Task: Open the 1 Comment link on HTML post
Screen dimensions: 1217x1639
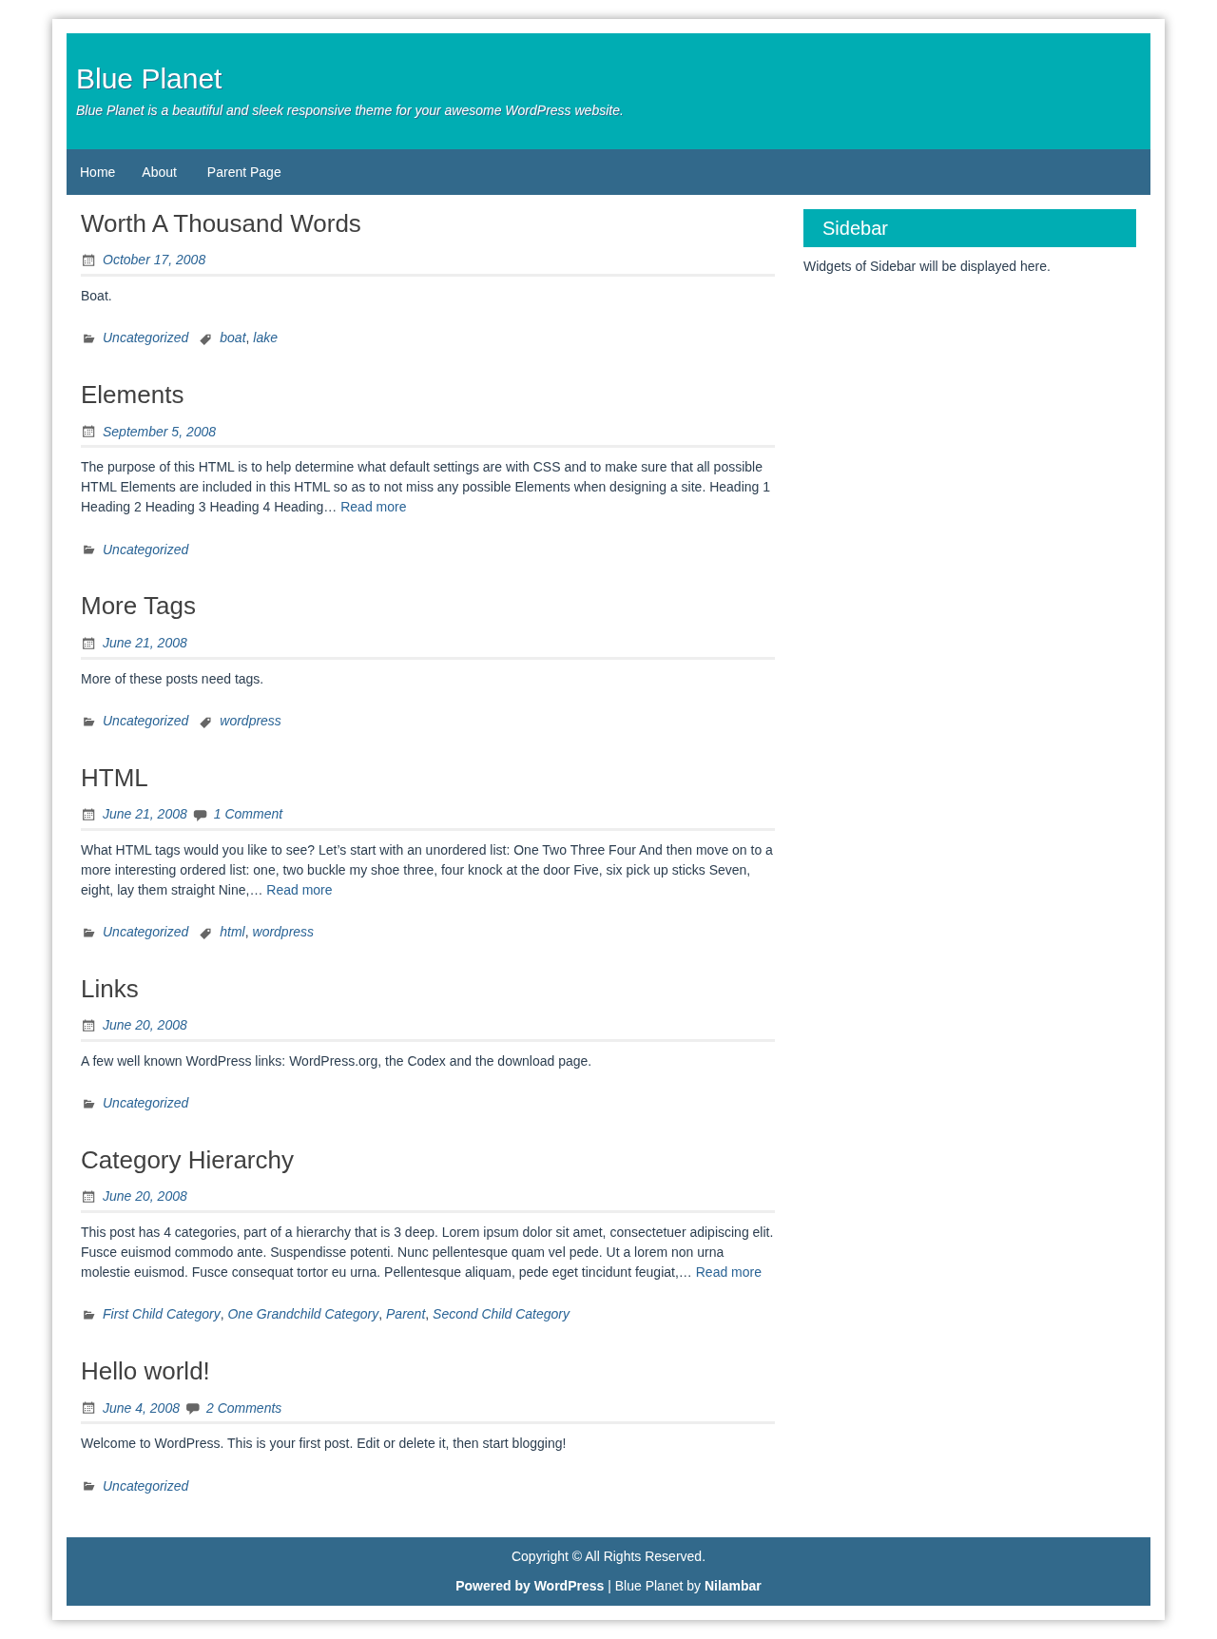Action: (x=247, y=814)
